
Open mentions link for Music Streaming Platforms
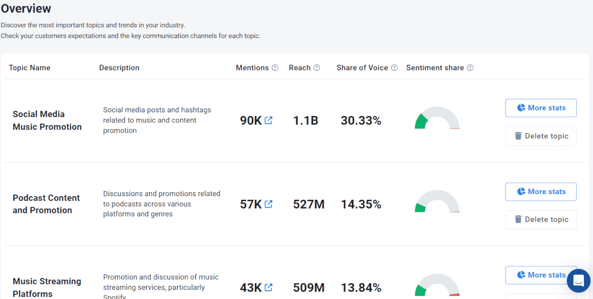pos(268,287)
